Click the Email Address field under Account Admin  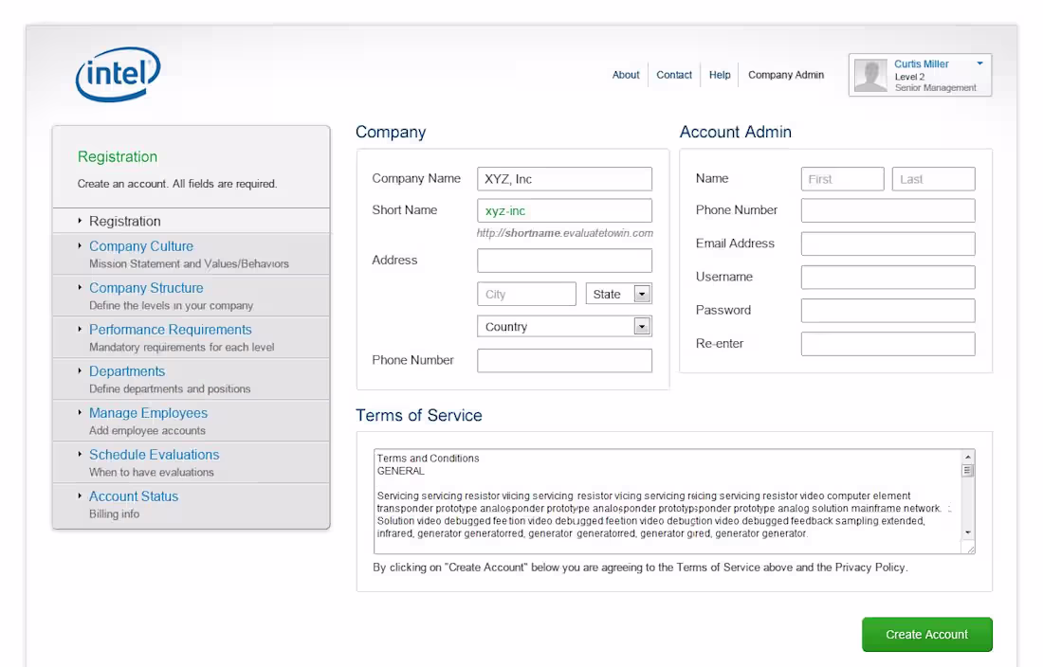click(x=887, y=243)
